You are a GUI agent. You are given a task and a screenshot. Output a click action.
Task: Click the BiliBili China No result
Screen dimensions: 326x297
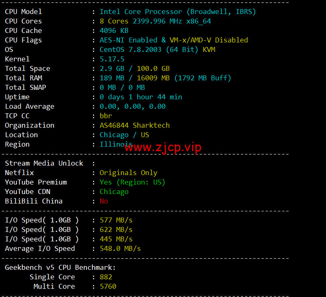[104, 201]
